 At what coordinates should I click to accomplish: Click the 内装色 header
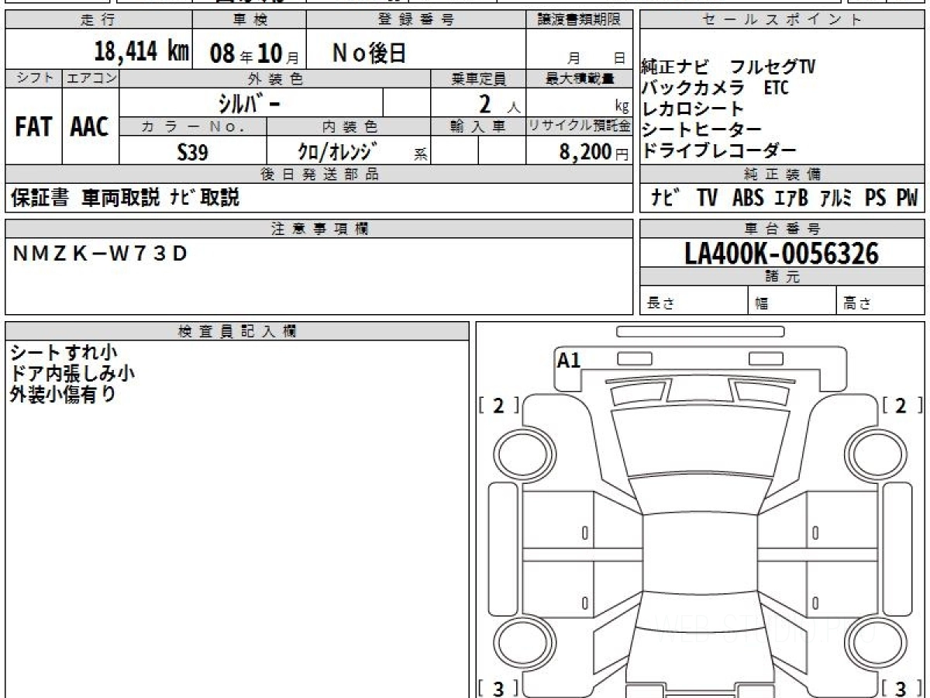point(349,126)
